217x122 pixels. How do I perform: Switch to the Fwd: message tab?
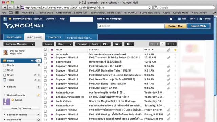coord(81,37)
